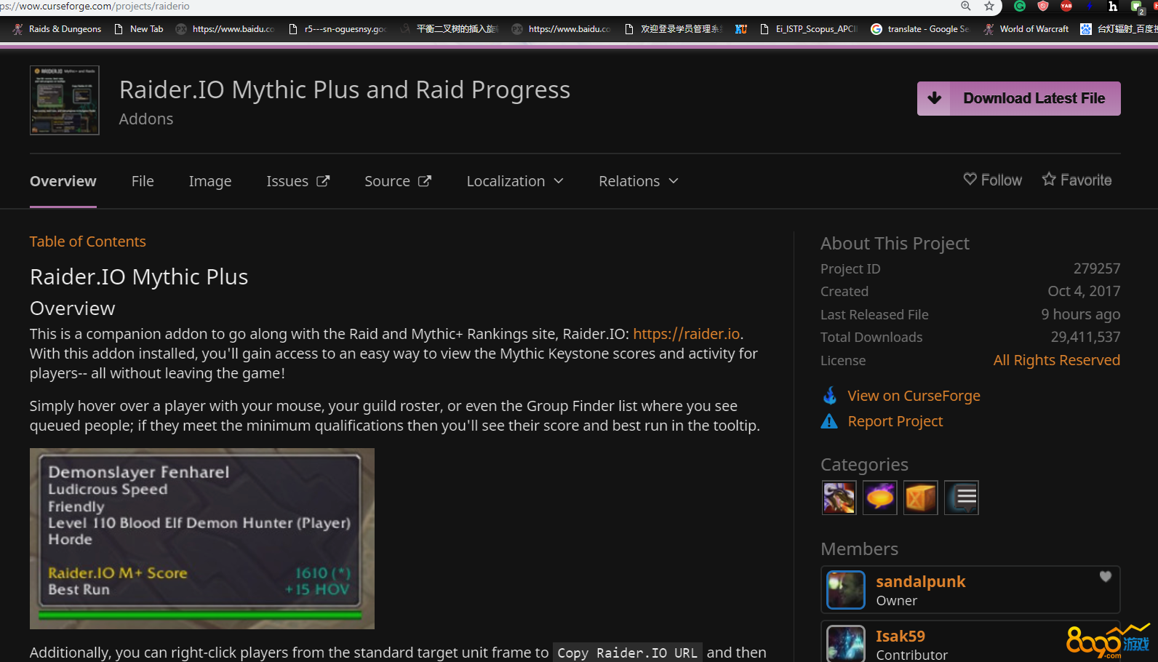The image size is (1158, 662).
Task: Open the File tab
Action: pyautogui.click(x=143, y=181)
